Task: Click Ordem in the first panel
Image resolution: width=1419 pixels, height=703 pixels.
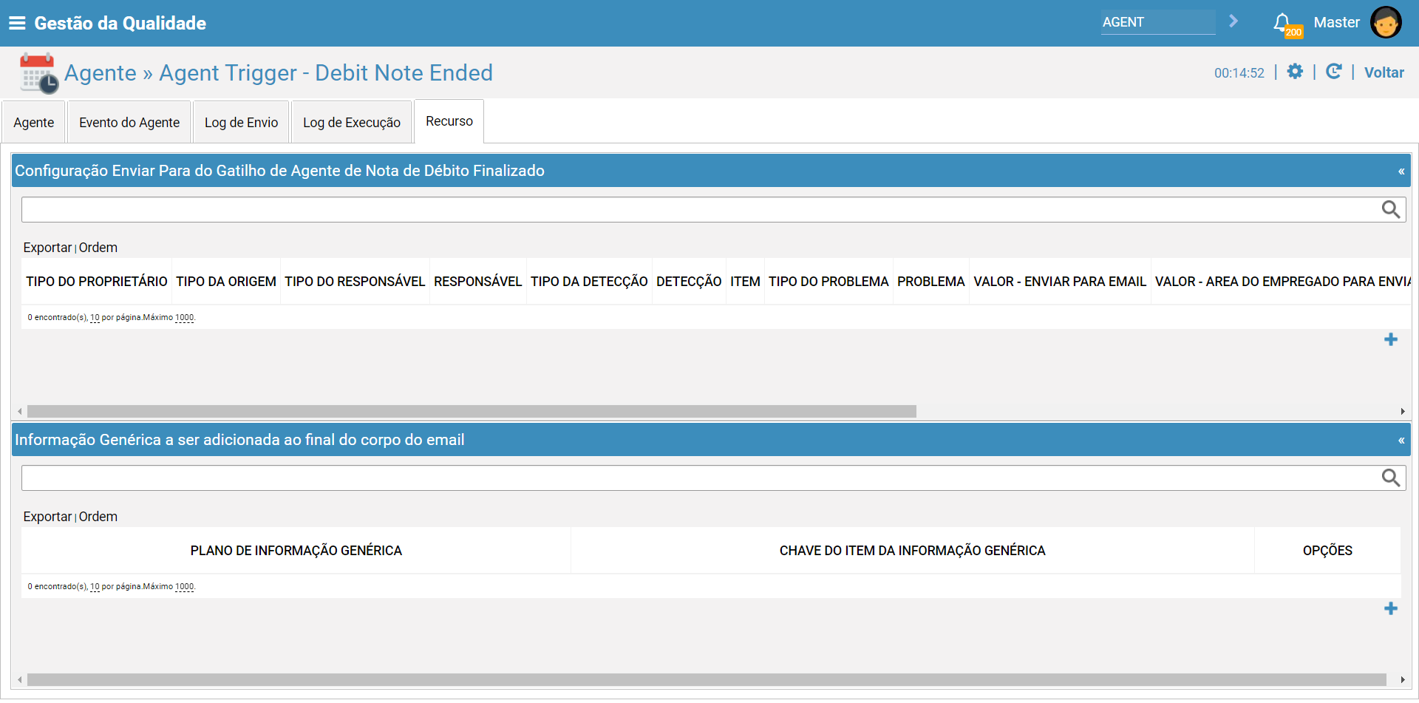Action: [98, 248]
